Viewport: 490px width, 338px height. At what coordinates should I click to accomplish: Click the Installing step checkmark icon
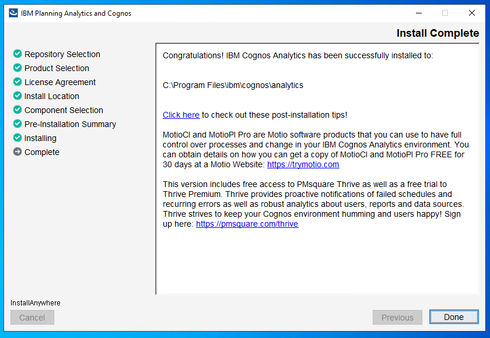pos(17,138)
